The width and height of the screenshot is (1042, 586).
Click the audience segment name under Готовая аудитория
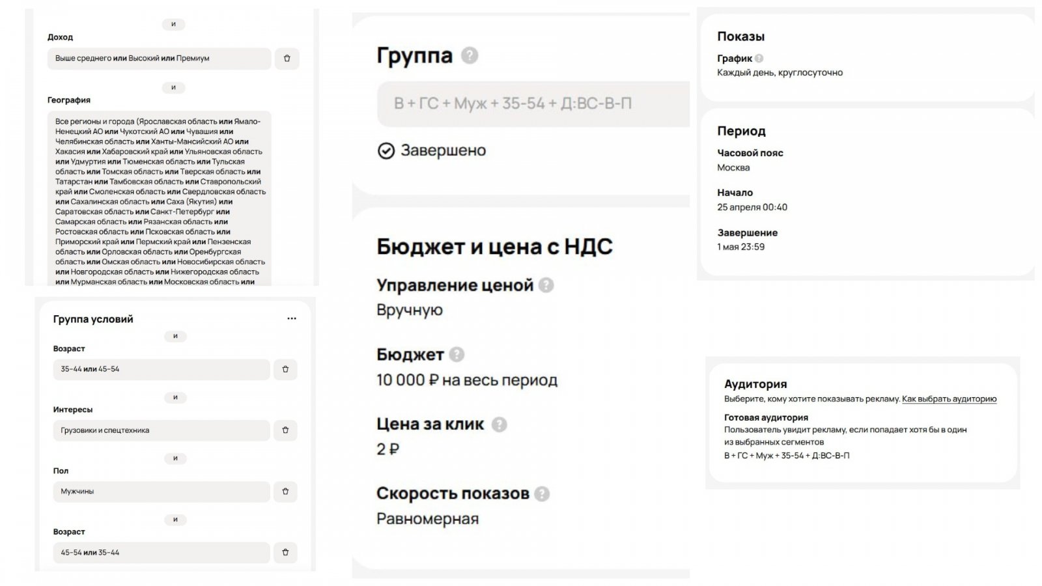point(787,456)
